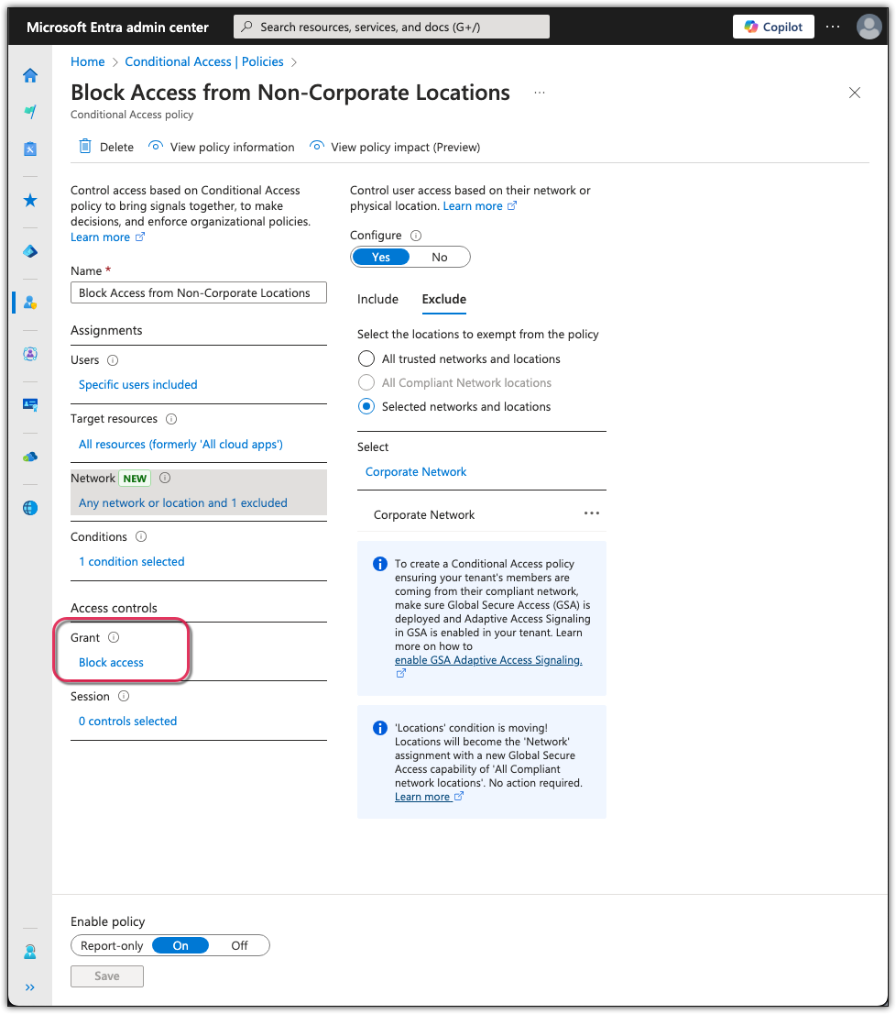The width and height of the screenshot is (896, 1014).
Task: Click the Save button
Action: click(x=107, y=976)
